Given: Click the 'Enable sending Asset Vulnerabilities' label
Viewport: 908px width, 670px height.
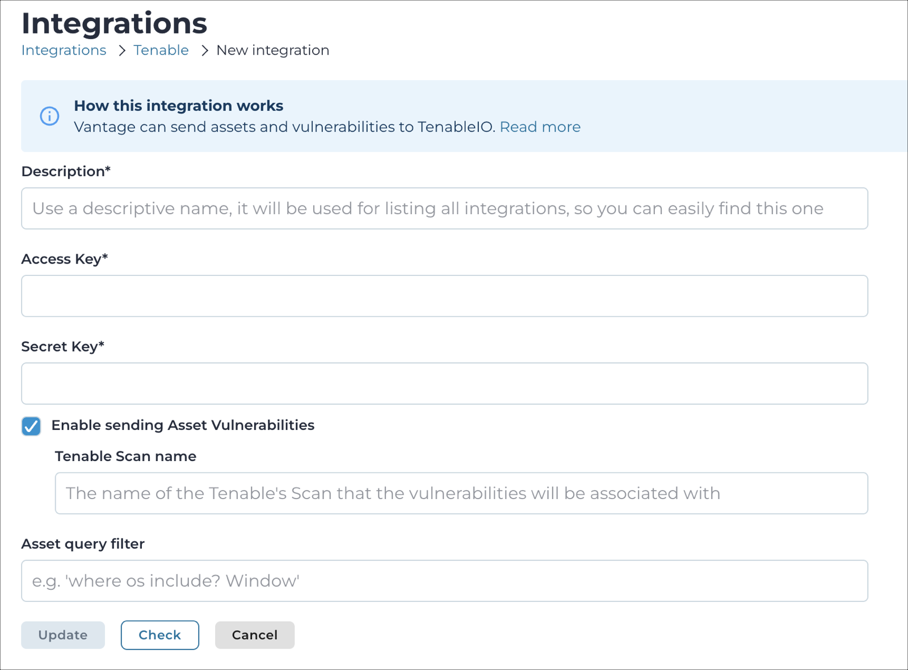Looking at the screenshot, I should click(x=183, y=425).
